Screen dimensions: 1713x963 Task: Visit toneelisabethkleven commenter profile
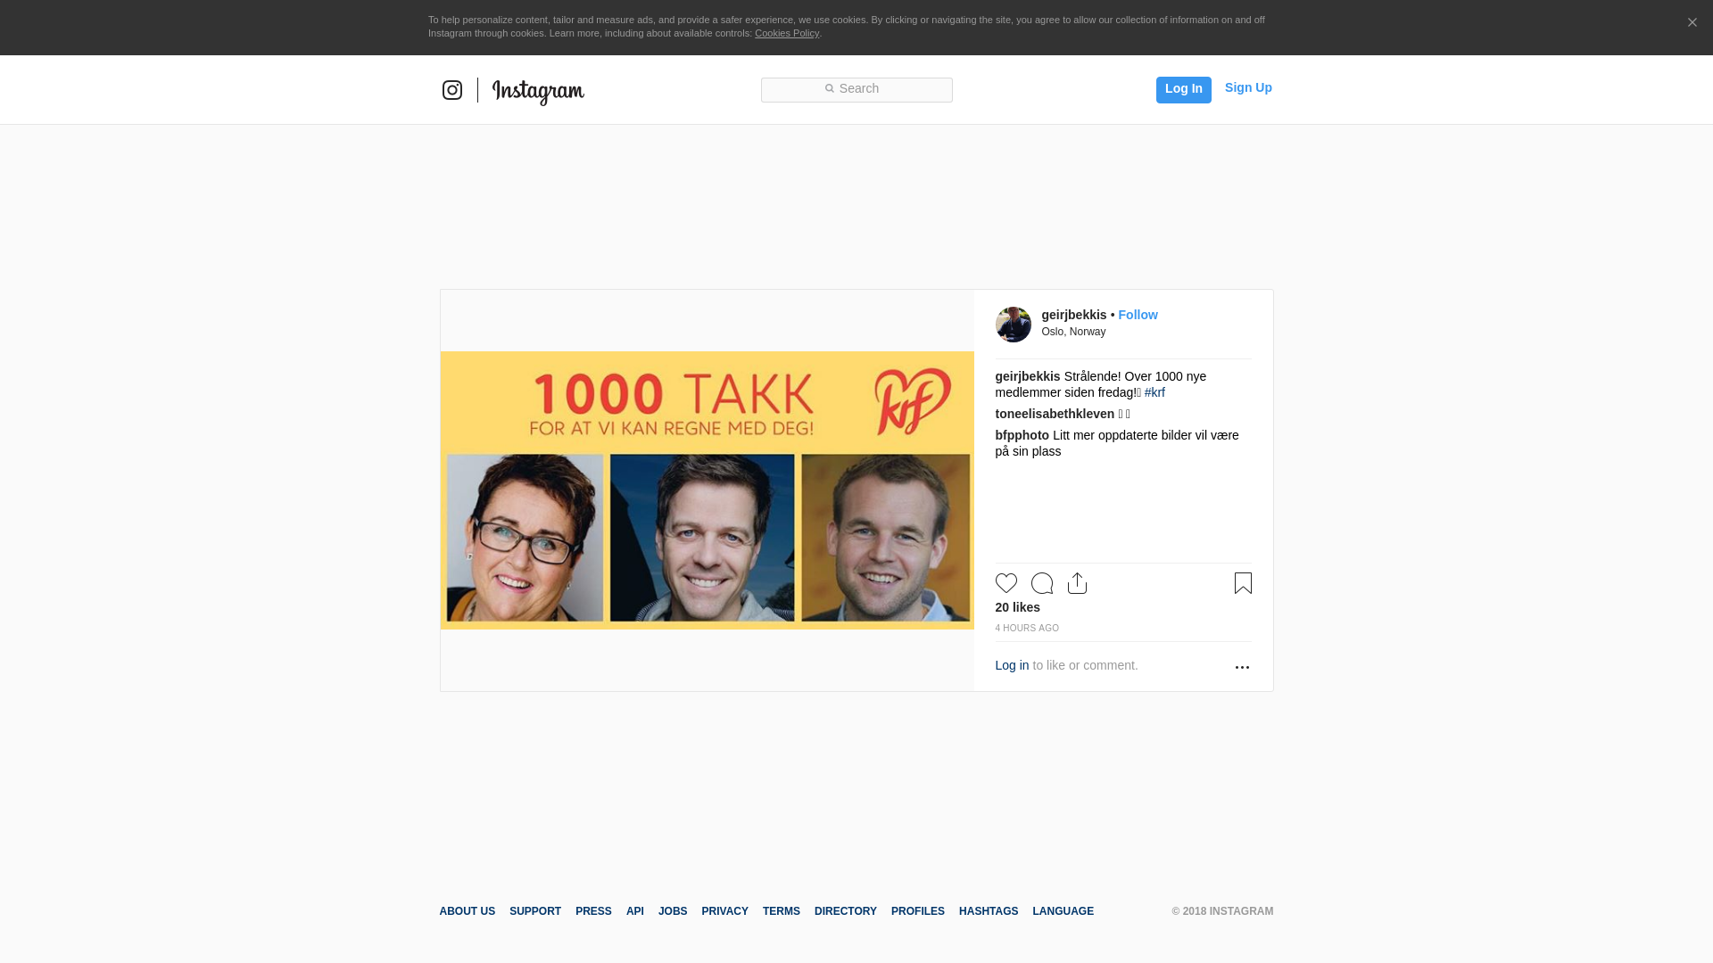[x=1055, y=414]
